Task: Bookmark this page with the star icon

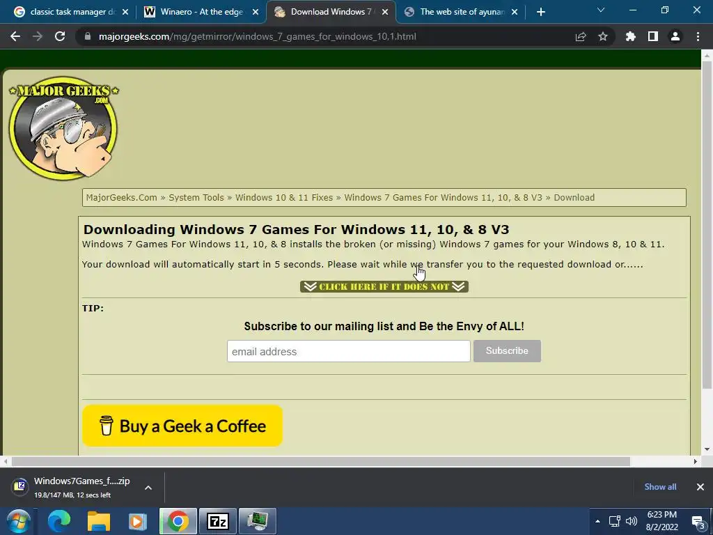Action: click(x=603, y=36)
